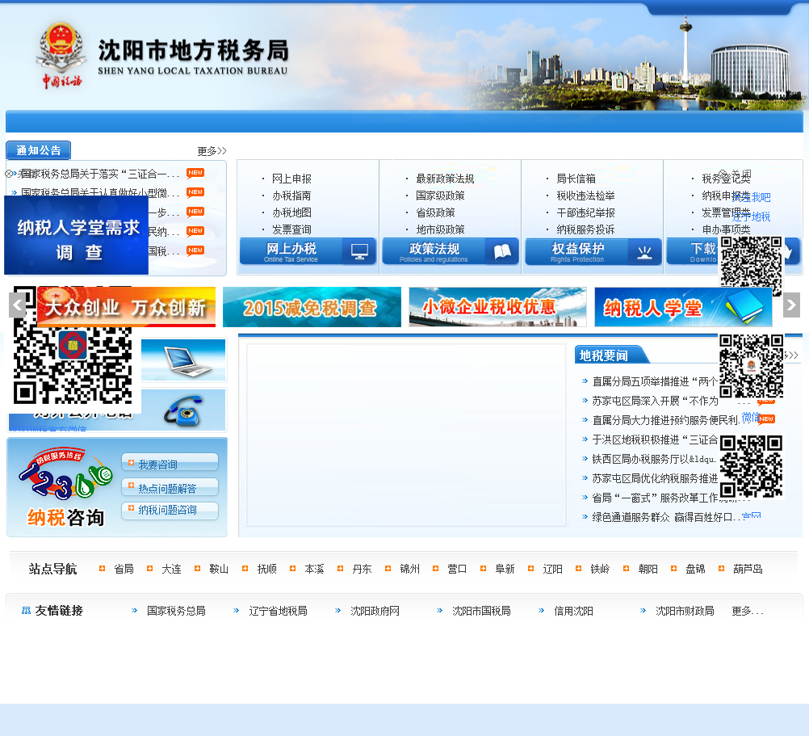Click NEW badge beside 三证合一 notice
809x736 pixels.
point(195,173)
